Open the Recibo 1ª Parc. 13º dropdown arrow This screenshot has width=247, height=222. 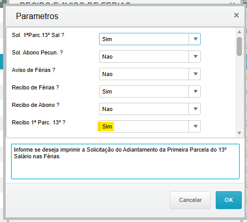pos(195,126)
